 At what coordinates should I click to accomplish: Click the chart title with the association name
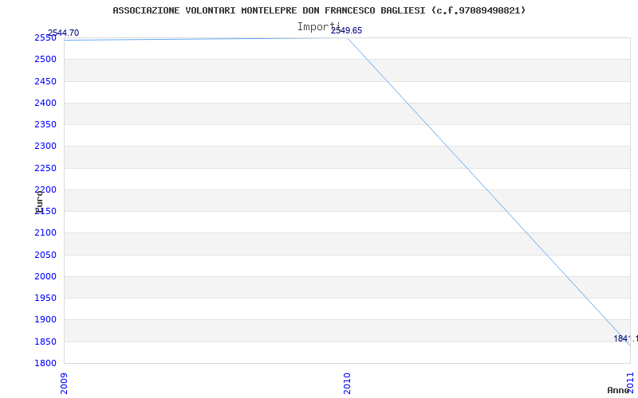coord(319,10)
